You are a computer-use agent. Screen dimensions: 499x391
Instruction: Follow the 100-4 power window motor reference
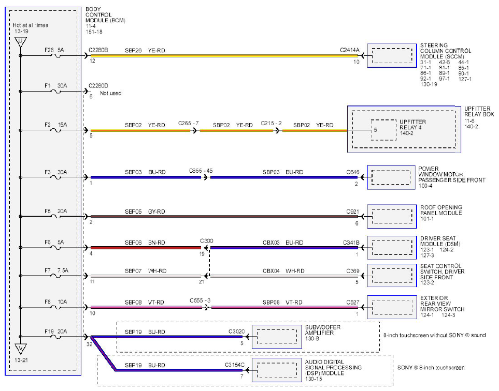pyautogui.click(x=425, y=186)
